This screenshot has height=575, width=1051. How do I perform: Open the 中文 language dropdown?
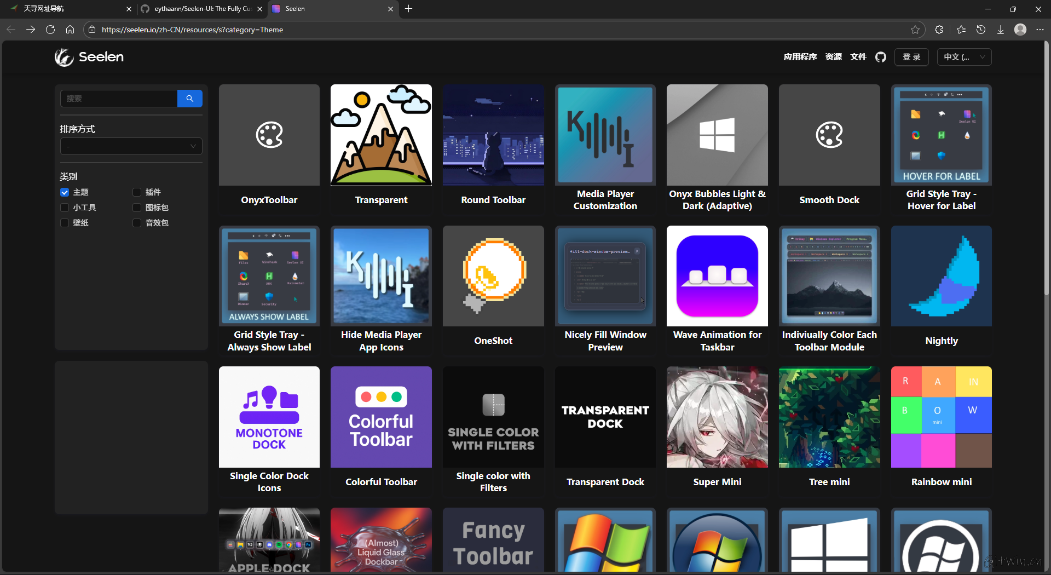tap(964, 57)
